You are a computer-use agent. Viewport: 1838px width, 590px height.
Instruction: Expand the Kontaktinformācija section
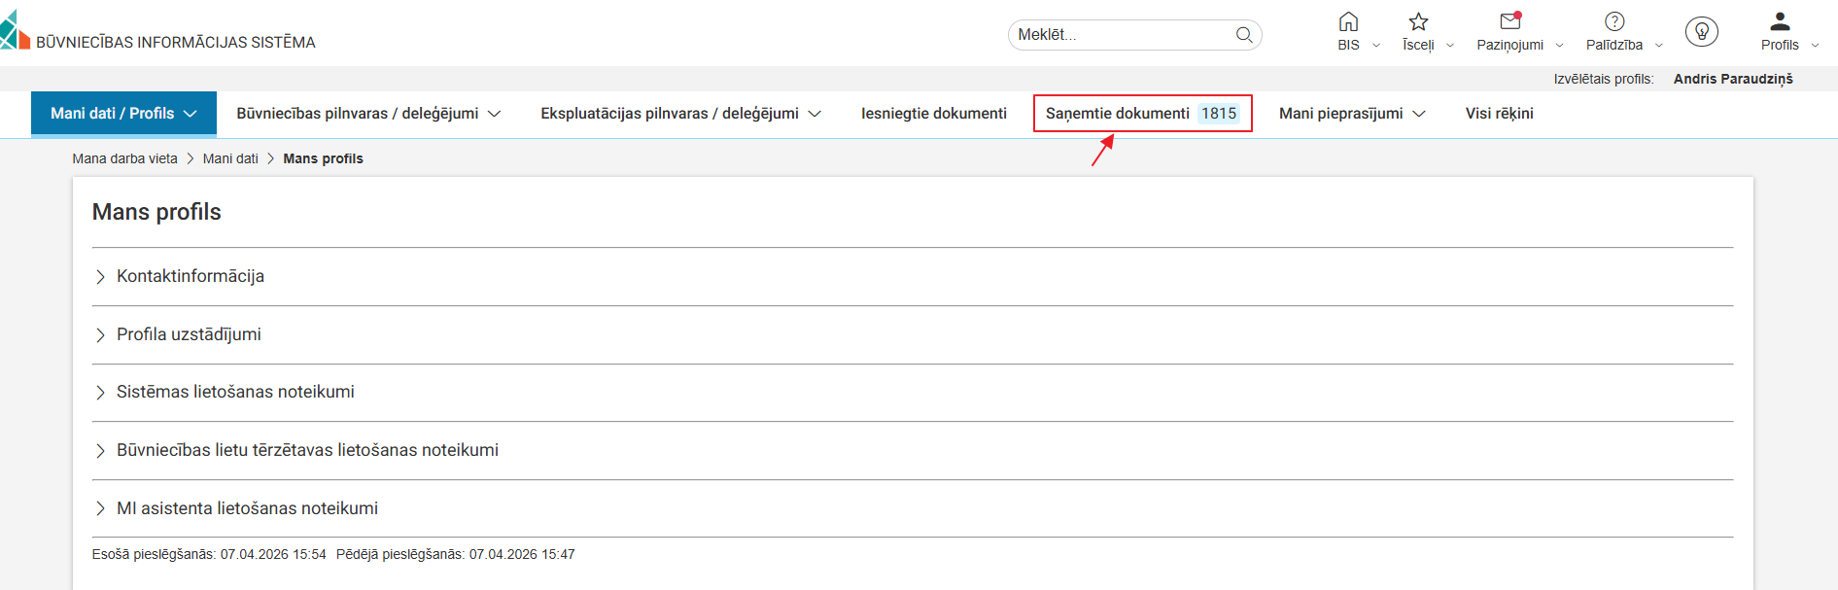coord(190,276)
